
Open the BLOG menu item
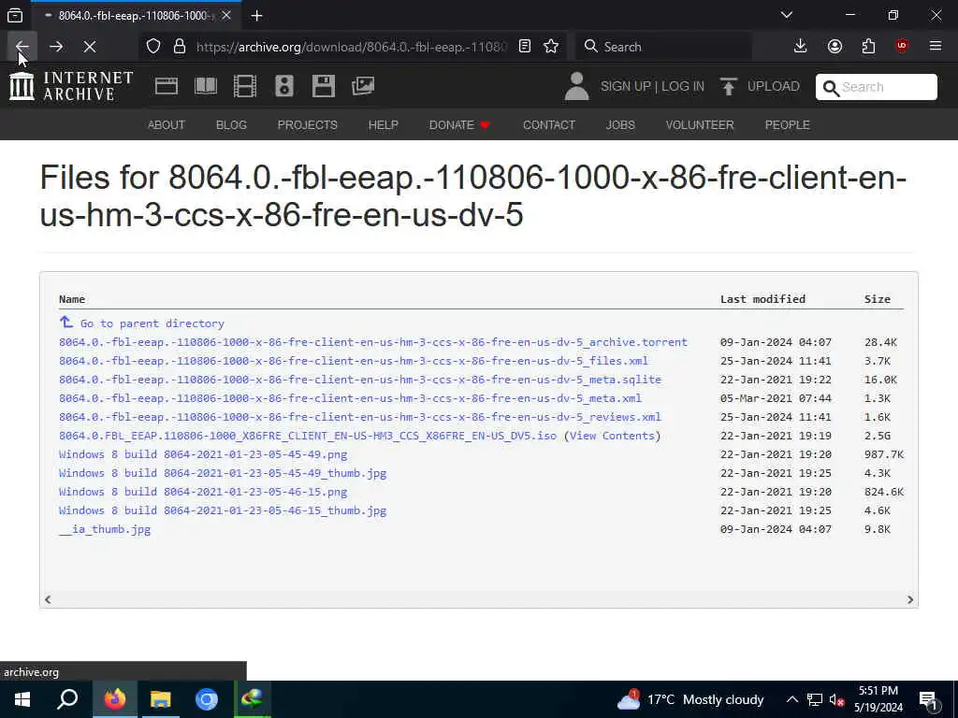coord(231,124)
